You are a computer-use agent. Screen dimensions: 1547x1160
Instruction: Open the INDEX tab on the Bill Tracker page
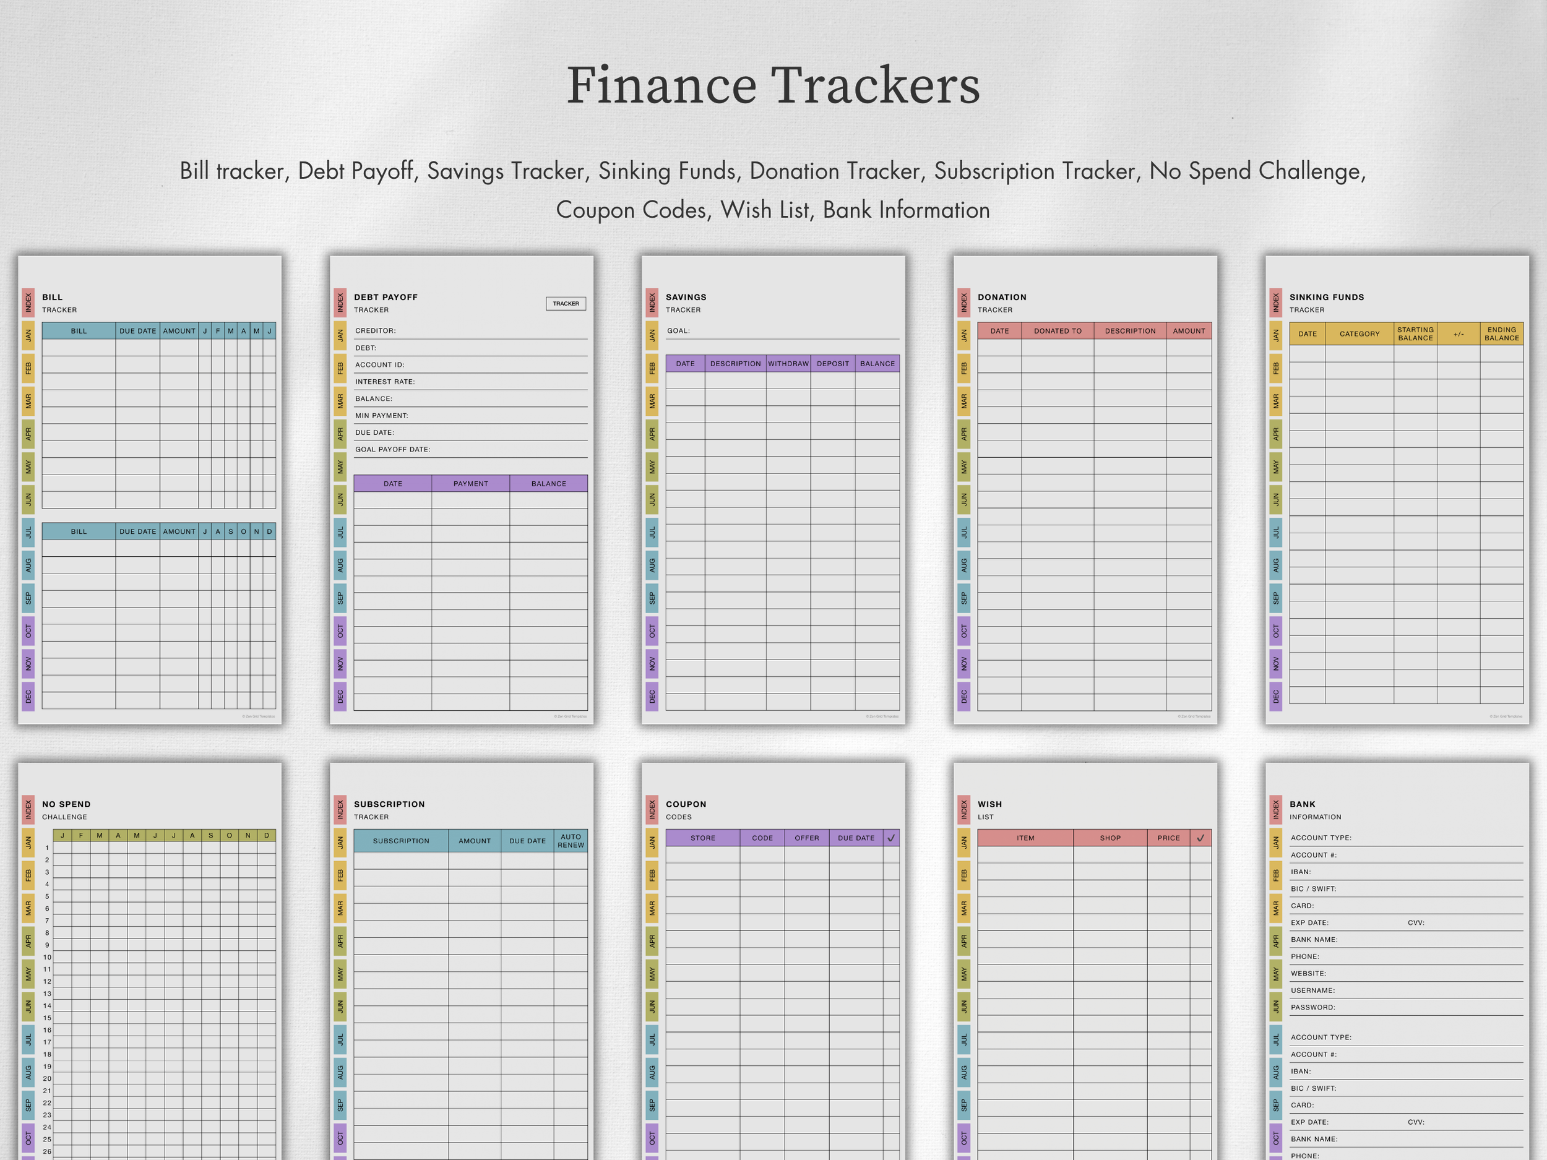pyautogui.click(x=28, y=302)
